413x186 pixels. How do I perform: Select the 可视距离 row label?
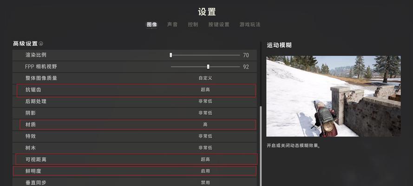pyautogui.click(x=36, y=159)
